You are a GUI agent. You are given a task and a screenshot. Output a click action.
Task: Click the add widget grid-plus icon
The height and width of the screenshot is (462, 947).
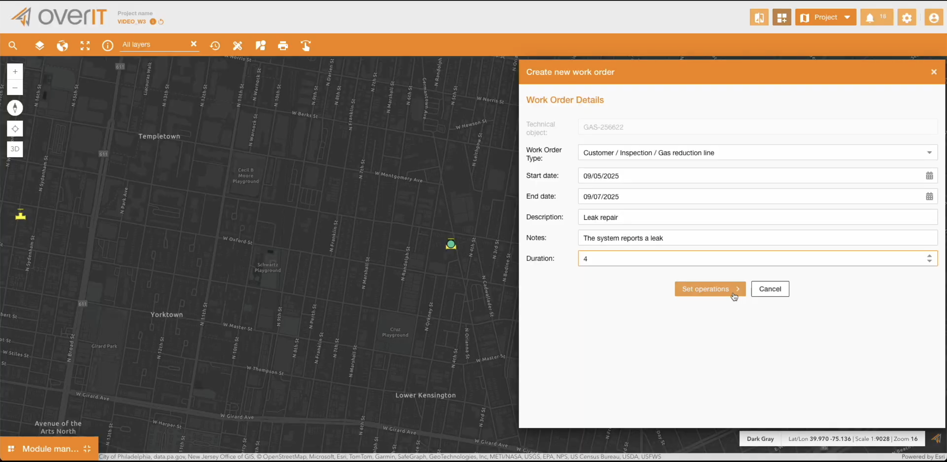[782, 17]
